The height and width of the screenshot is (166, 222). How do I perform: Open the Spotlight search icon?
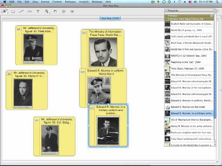point(217,2)
